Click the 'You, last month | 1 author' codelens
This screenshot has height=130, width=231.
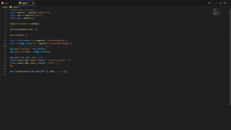tap(22, 10)
